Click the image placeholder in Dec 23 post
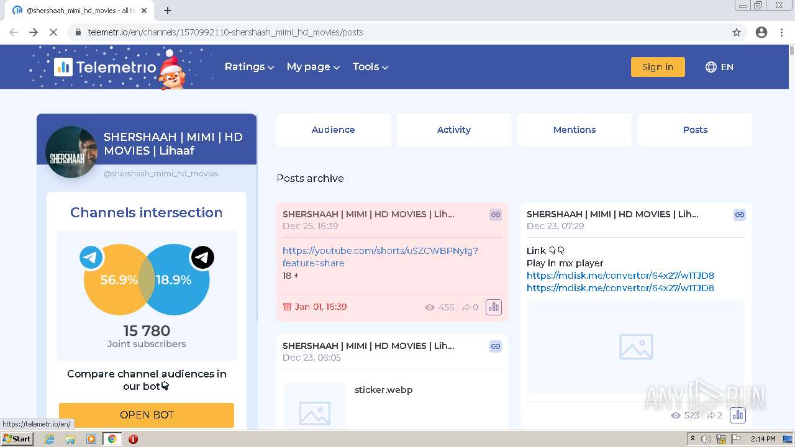 [636, 347]
